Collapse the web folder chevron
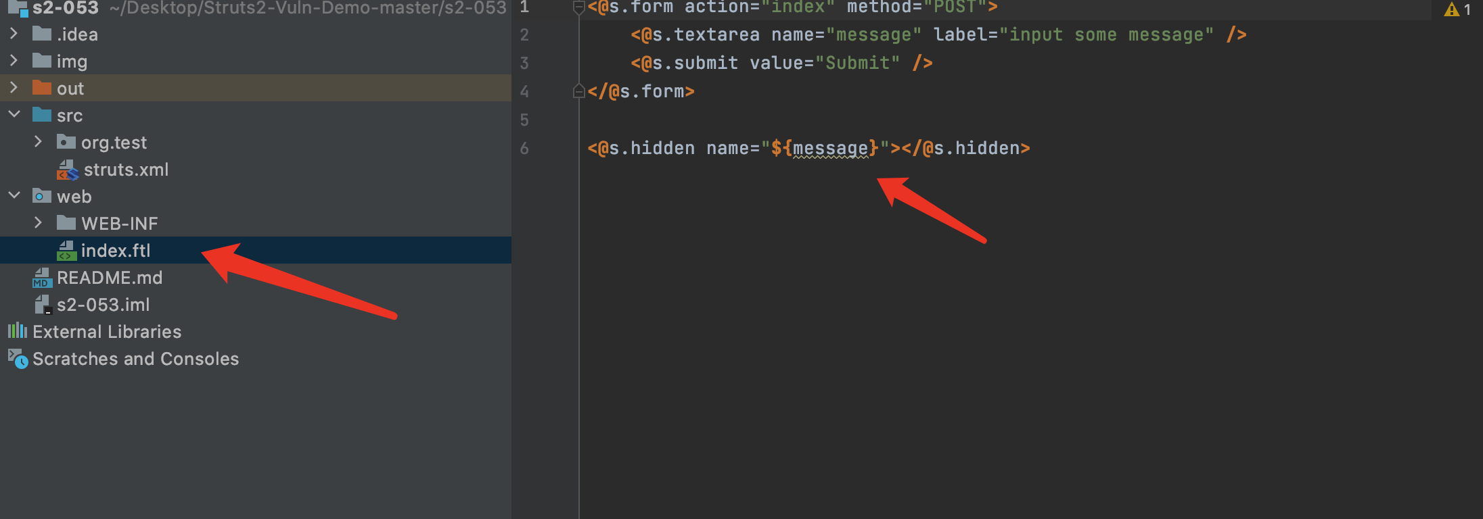This screenshot has width=1483, height=519. coord(14,195)
